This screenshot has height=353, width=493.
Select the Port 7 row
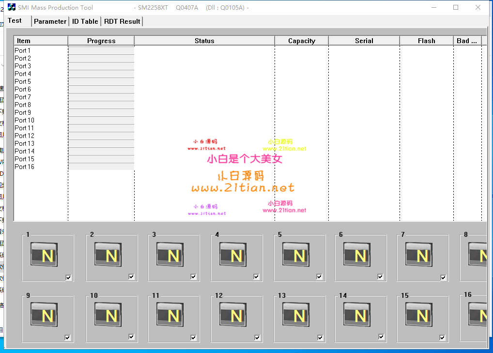pyautogui.click(x=23, y=97)
